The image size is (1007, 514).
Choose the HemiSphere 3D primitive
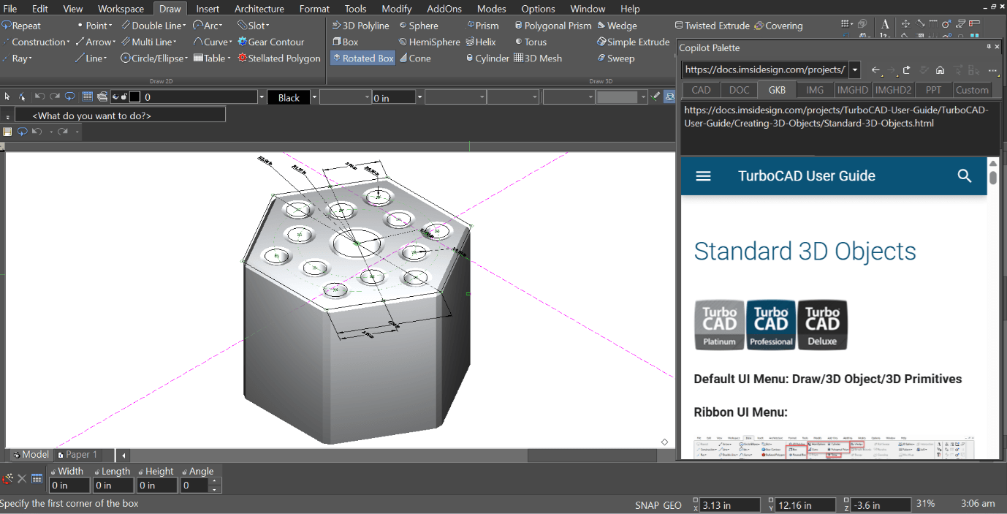pos(429,42)
